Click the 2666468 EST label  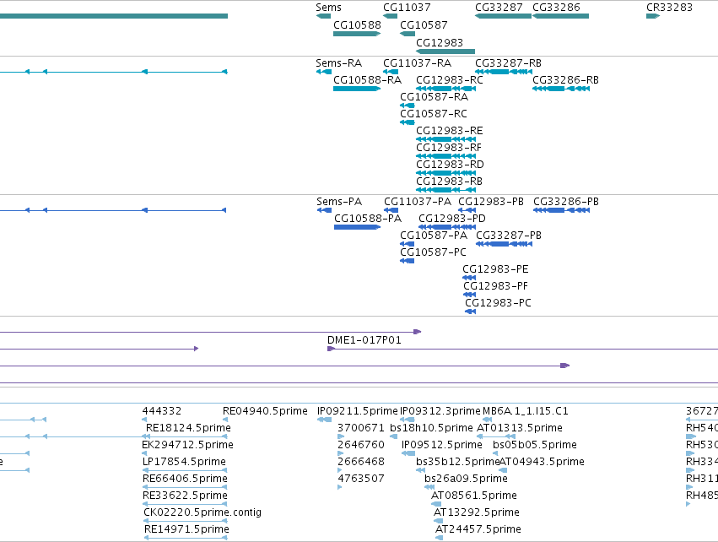coord(361,463)
